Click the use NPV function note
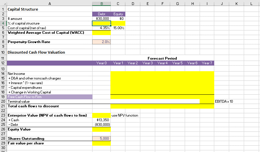Image resolution: width=260 pixels, height=152 pixels. [125, 115]
